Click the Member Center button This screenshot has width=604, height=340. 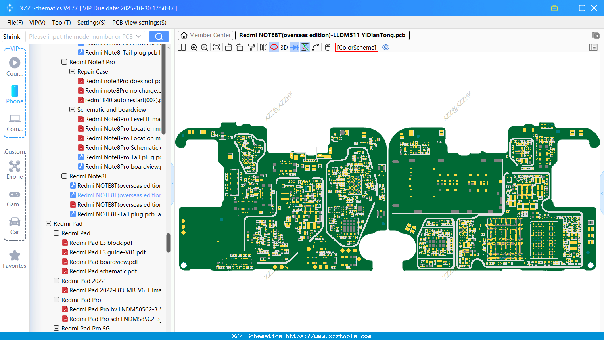(x=205, y=35)
